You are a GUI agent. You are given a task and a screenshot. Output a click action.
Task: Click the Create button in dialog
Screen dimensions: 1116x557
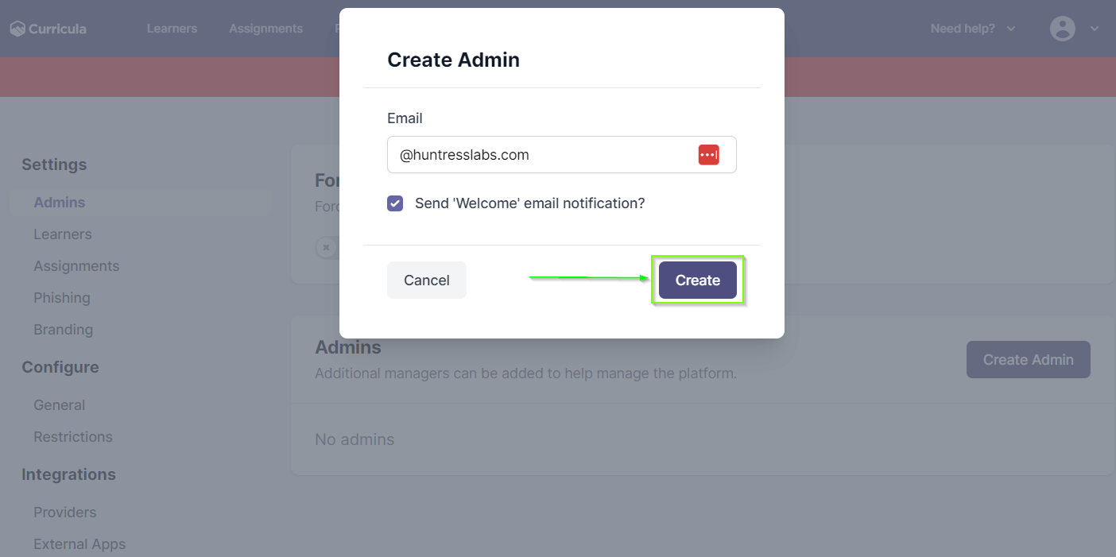point(697,280)
